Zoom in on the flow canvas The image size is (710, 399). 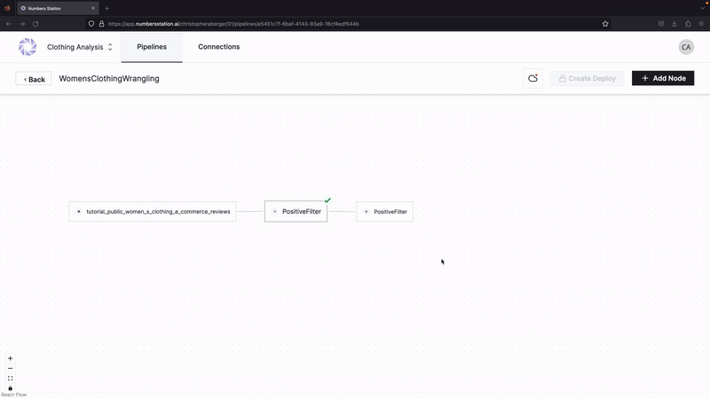[x=10, y=358]
